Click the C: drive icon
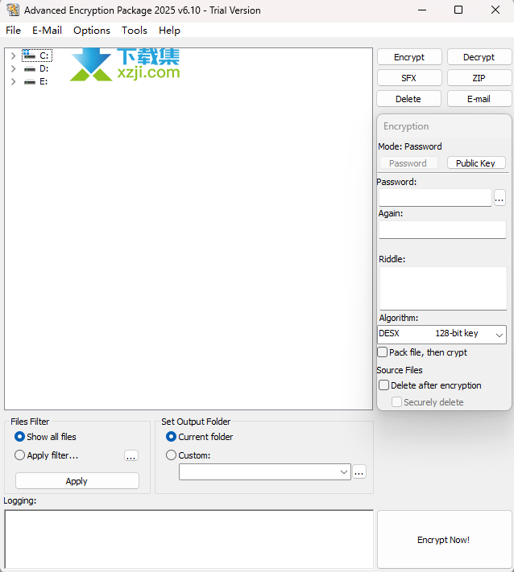Screen dimensions: 514x572 [29, 56]
